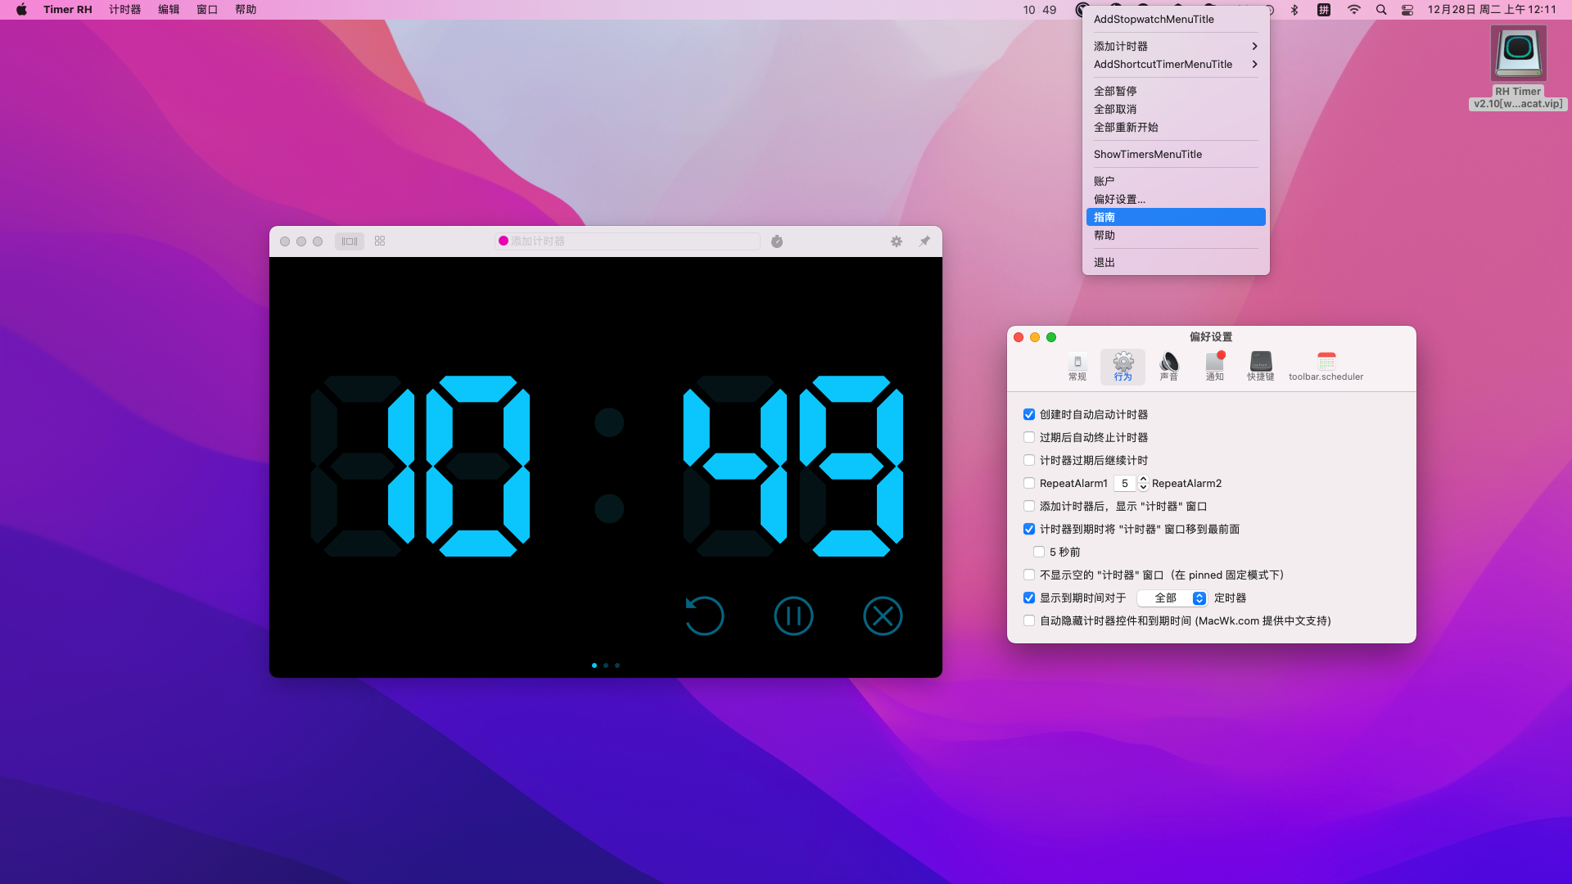Open the 常规 preferences tab

[x=1077, y=368]
